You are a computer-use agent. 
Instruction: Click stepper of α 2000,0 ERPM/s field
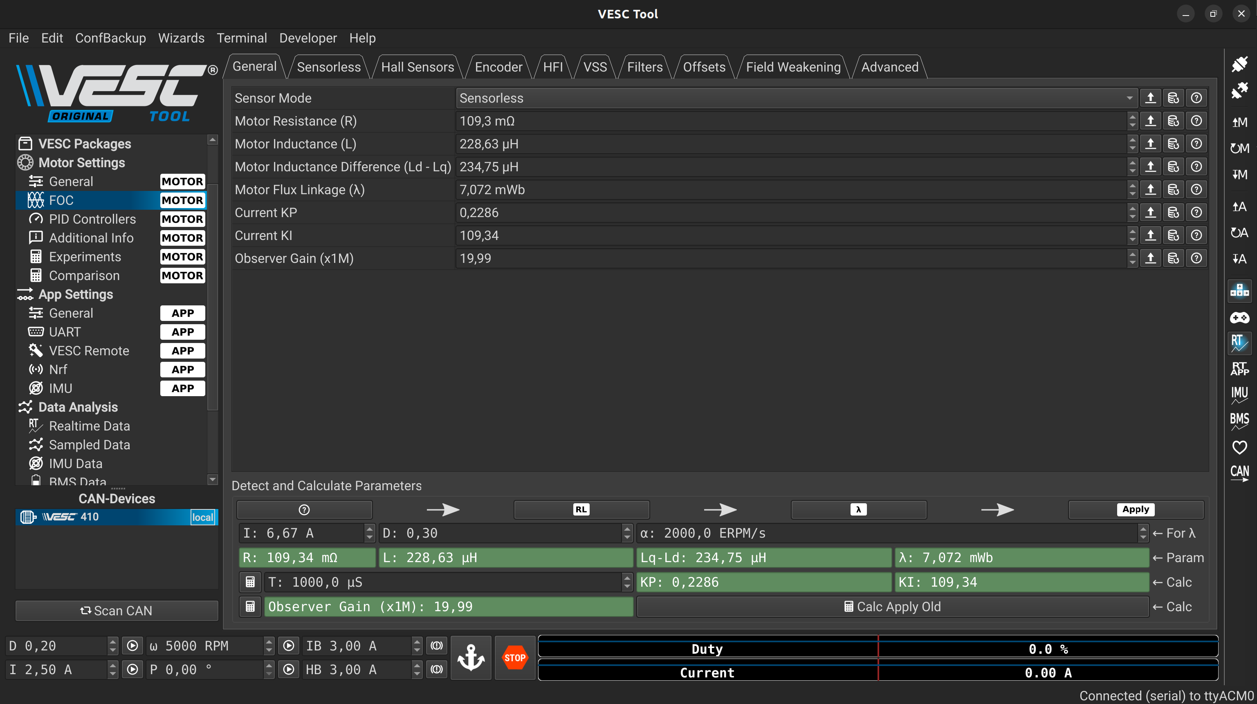pyautogui.click(x=1143, y=533)
